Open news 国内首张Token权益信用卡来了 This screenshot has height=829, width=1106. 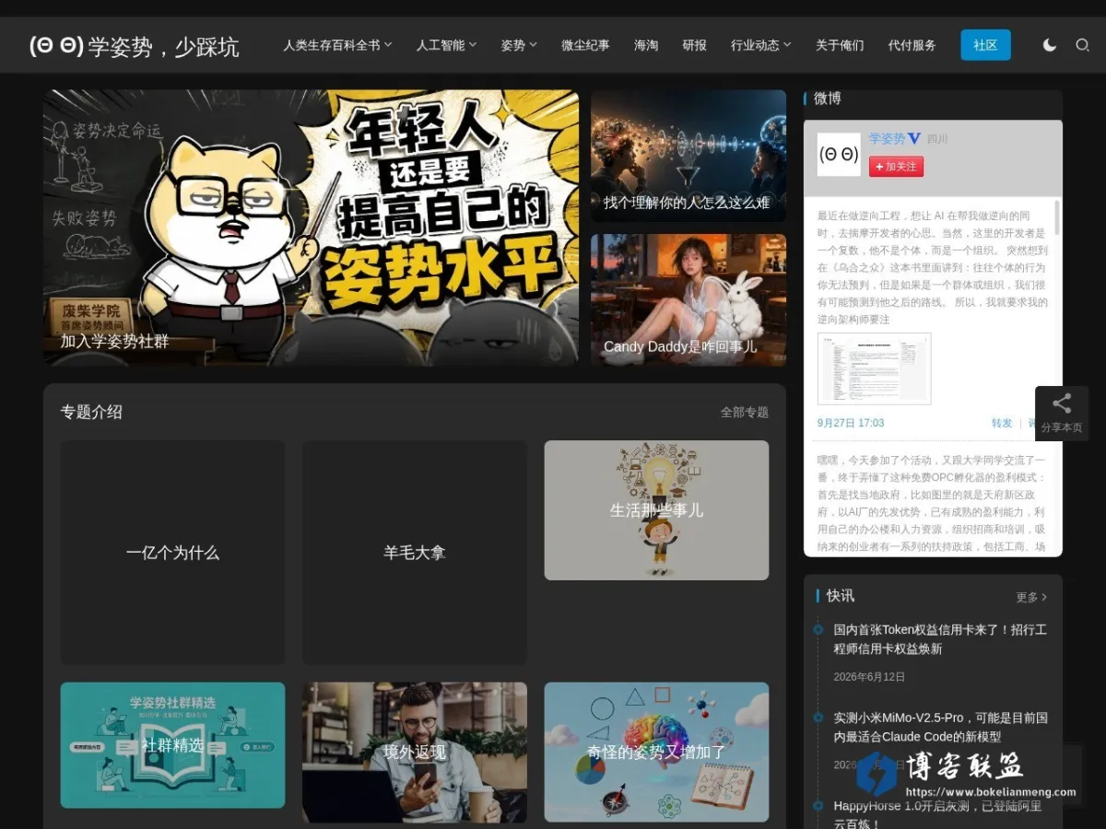pos(940,639)
